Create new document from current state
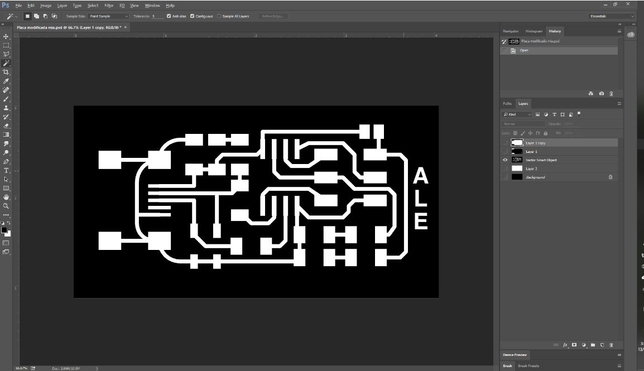 pos(590,94)
